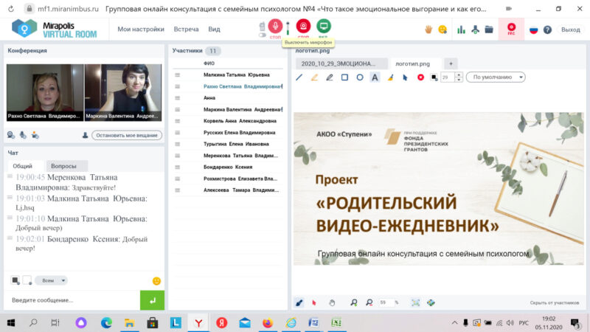Image resolution: width=590 pixels, height=332 pixels.
Task: Fit the slide to the screen
Action: click(x=415, y=302)
